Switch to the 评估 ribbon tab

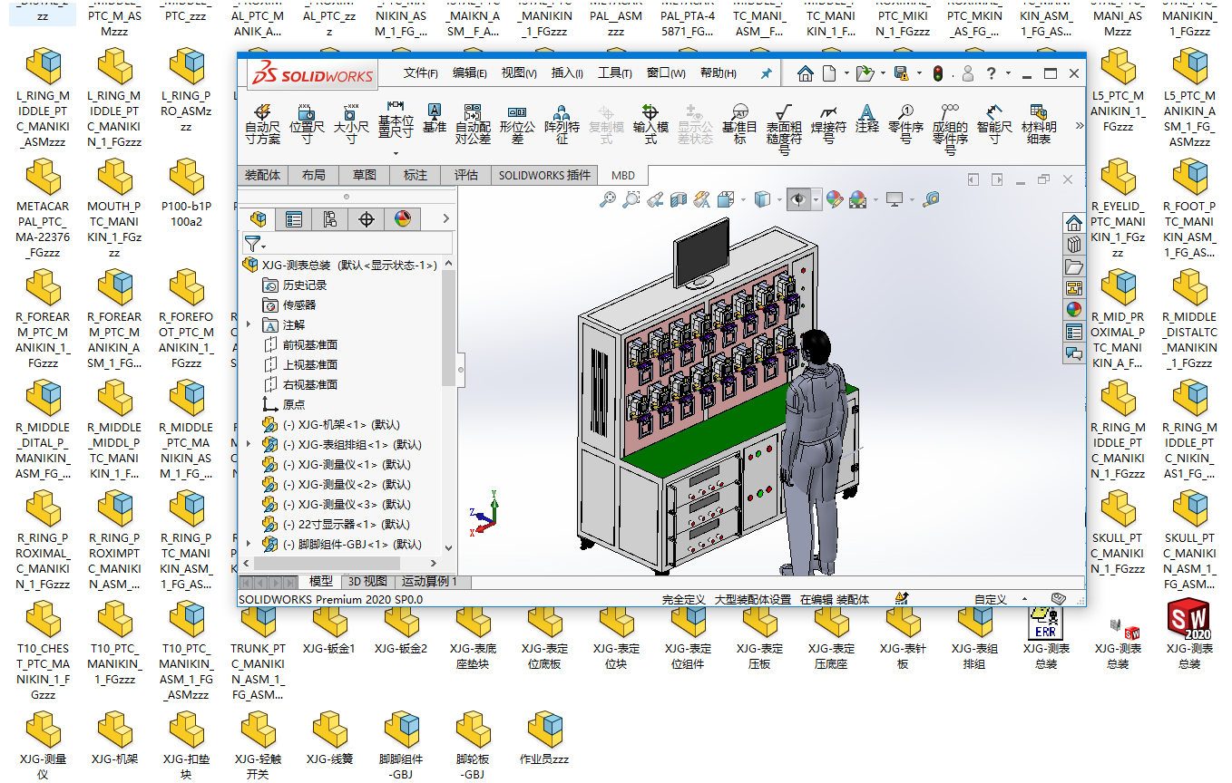coord(465,175)
